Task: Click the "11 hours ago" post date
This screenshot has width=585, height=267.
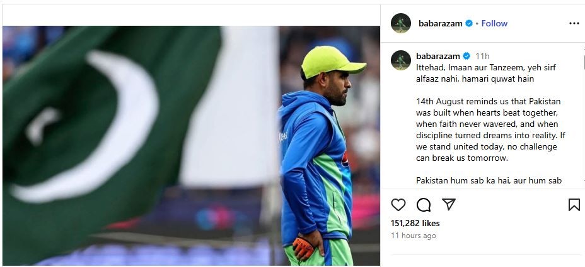Action: tap(413, 236)
